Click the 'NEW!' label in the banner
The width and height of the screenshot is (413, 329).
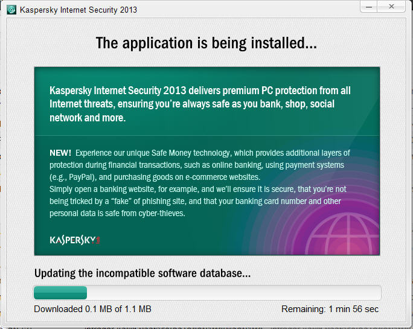(x=60, y=153)
